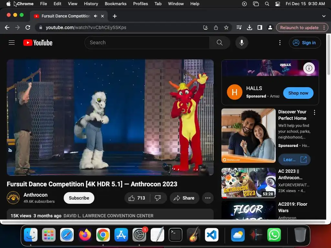This screenshot has width=331, height=248.
Task: Open the Profiles menu
Action: [140, 4]
